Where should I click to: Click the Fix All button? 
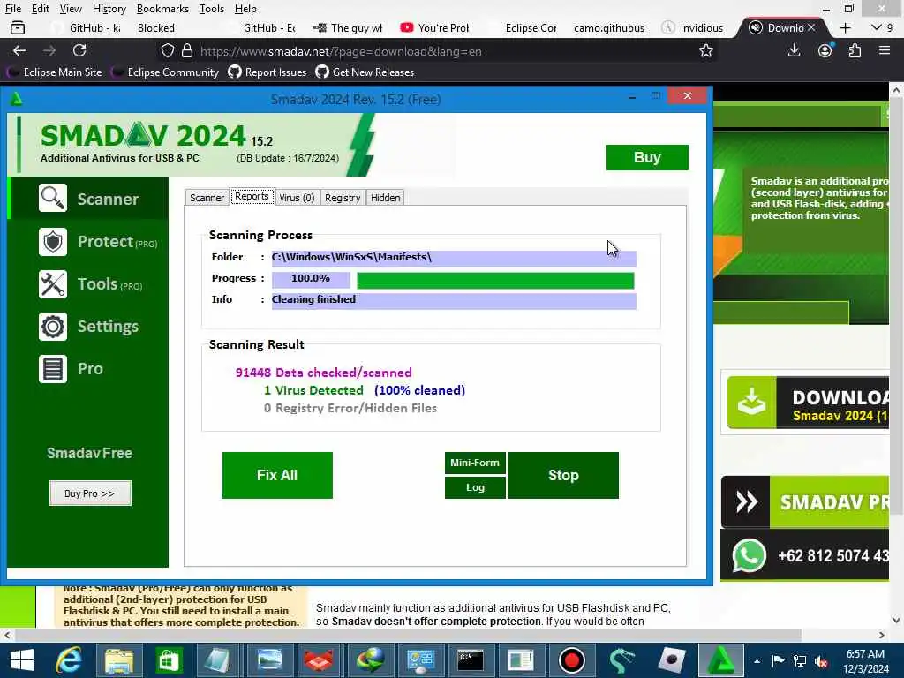point(277,475)
